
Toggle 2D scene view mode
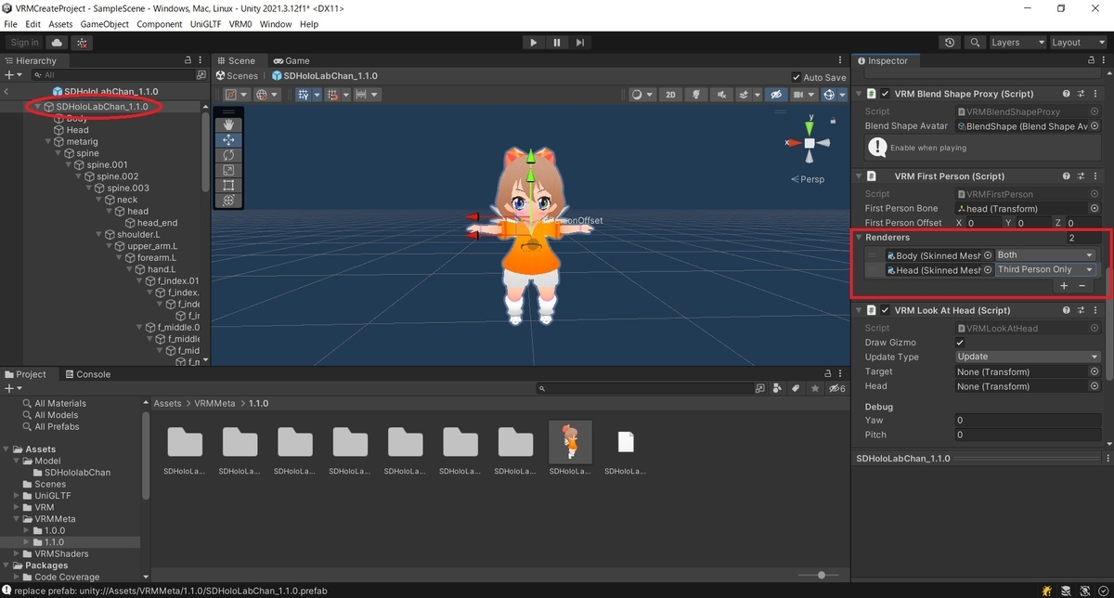(x=669, y=95)
